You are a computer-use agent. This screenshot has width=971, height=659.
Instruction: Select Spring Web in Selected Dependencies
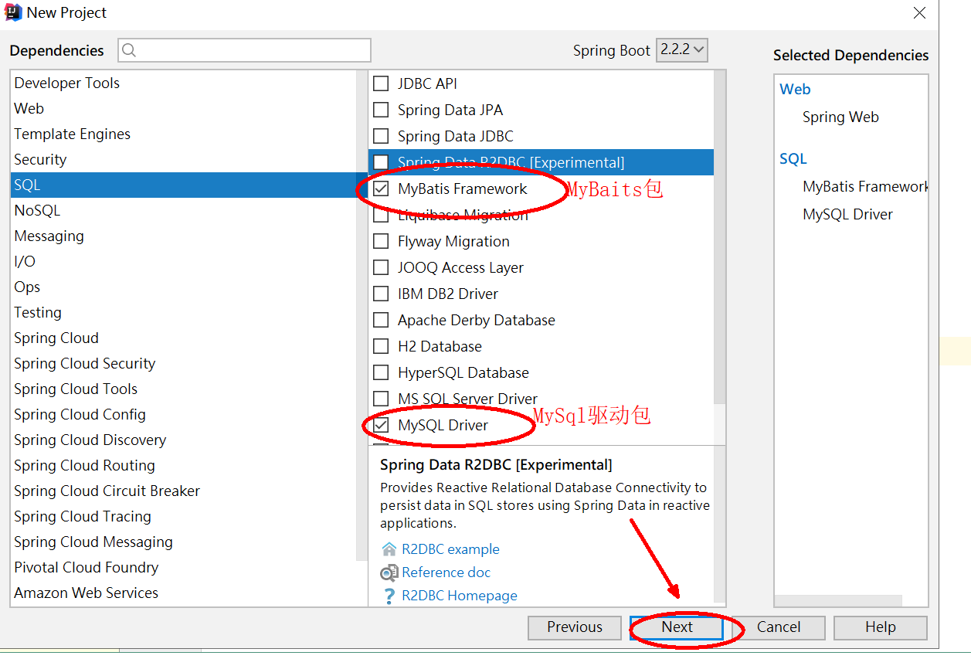pyautogui.click(x=840, y=117)
